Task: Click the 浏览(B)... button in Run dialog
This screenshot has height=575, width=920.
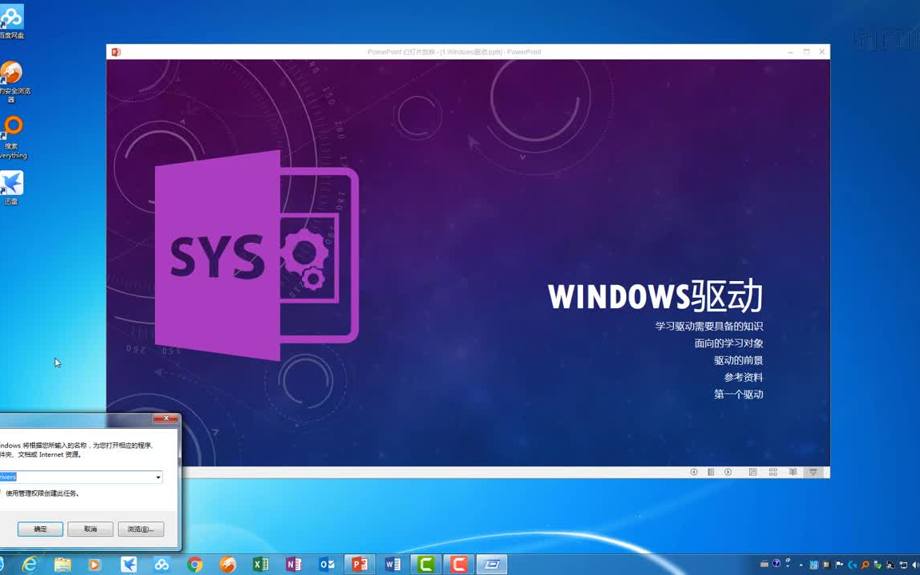Action: click(141, 529)
